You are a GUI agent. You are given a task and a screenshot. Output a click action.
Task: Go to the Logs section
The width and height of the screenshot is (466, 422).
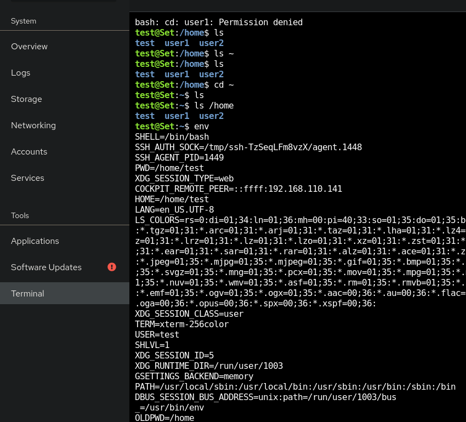click(21, 73)
